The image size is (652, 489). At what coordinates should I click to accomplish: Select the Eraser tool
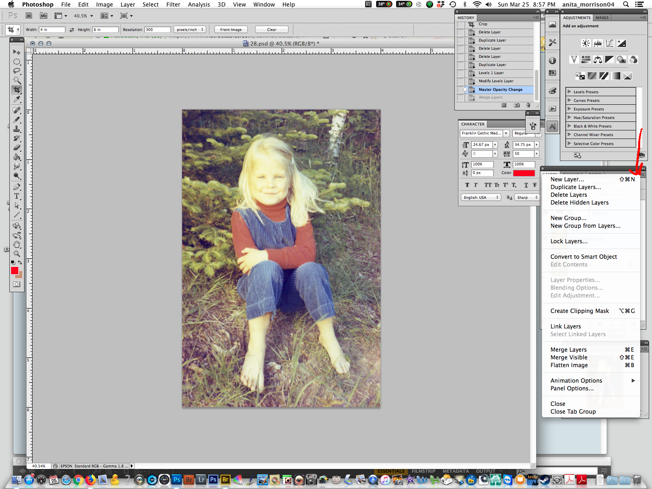coord(17,148)
